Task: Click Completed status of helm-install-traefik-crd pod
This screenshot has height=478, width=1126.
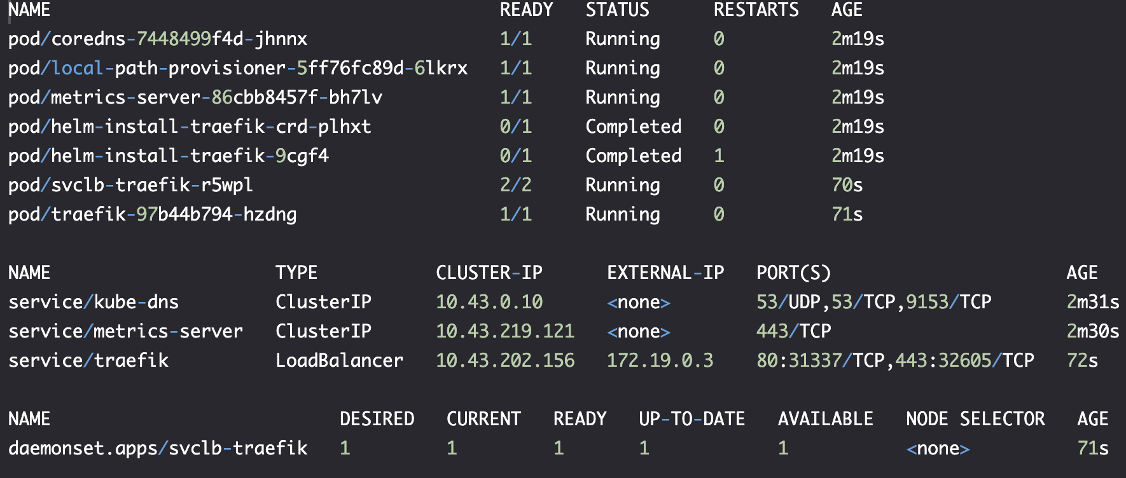Action: click(633, 127)
